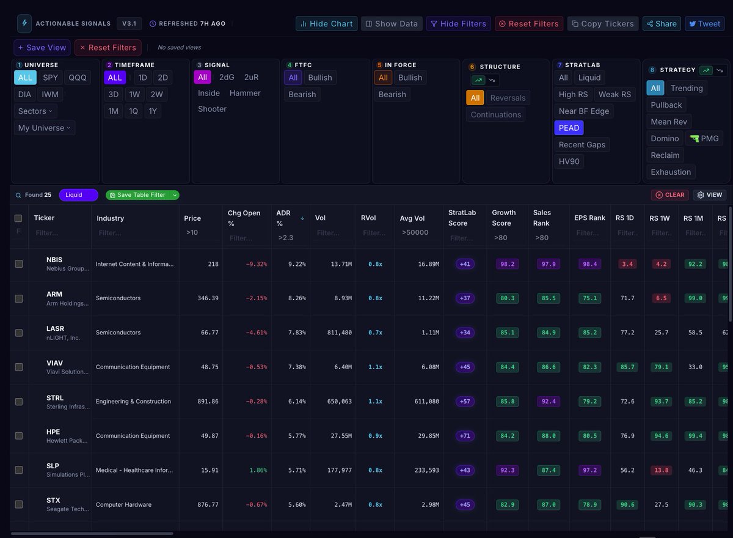Click the STX ticker cell

point(60,504)
